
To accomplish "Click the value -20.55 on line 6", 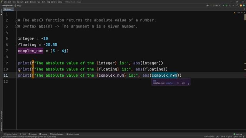I will pos(50,45).
